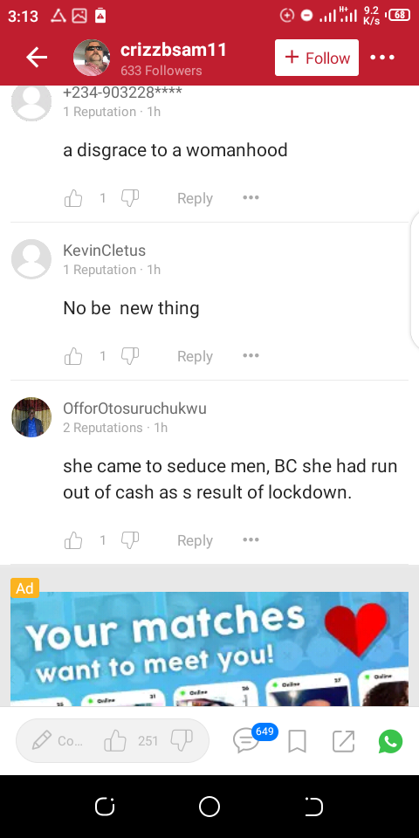Dislike the 'No be new thing' comment
The width and height of the screenshot is (419, 838).
tap(130, 356)
